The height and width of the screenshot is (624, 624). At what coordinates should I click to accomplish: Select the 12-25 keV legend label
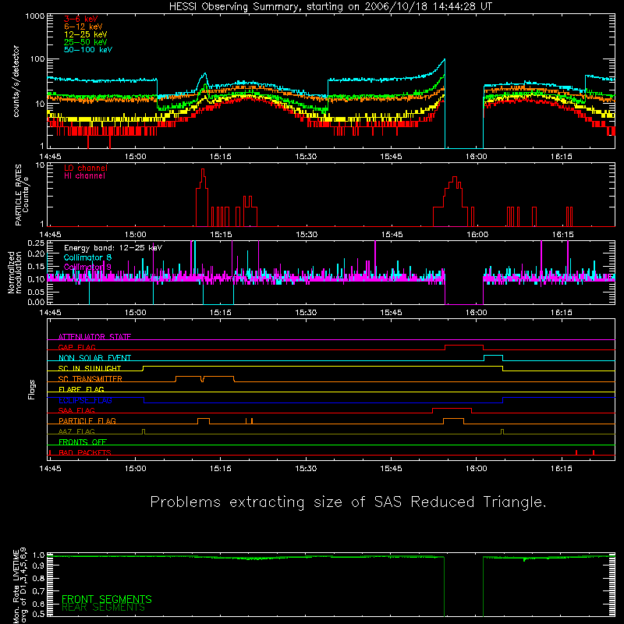[86, 34]
